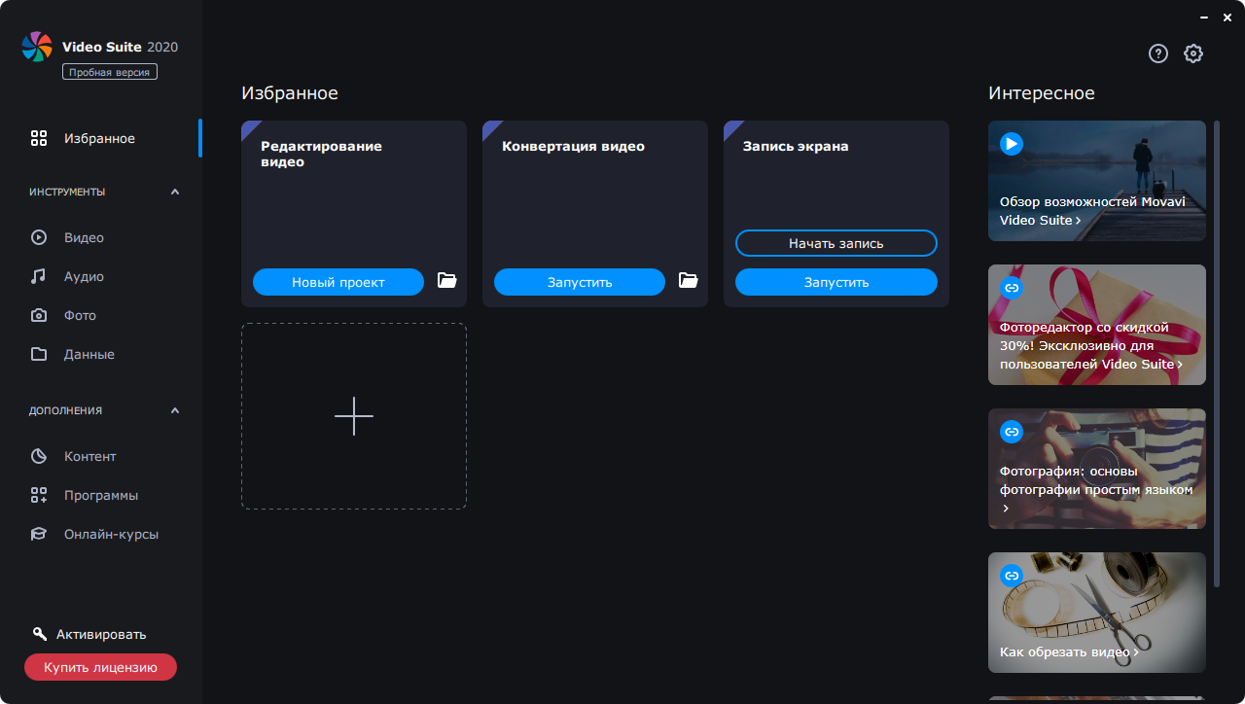The image size is (1245, 704).
Task: Open the help question mark icon
Action: click(1157, 53)
